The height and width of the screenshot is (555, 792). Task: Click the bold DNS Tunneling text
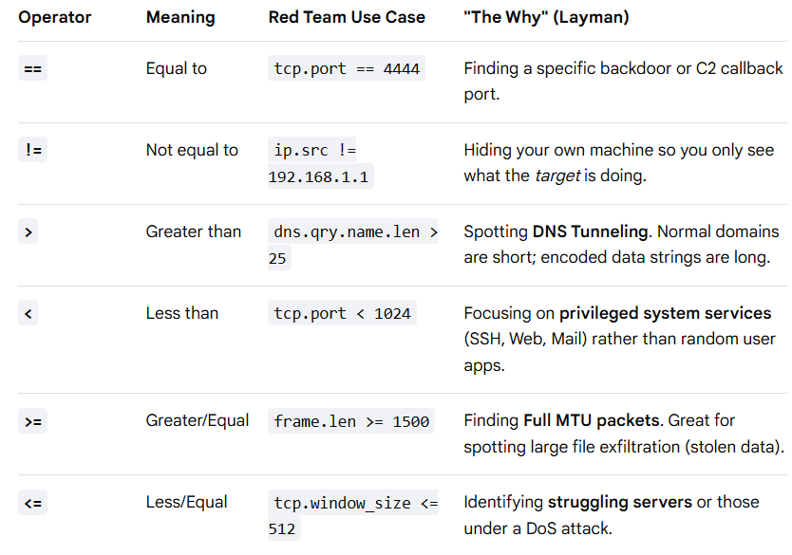[590, 231]
